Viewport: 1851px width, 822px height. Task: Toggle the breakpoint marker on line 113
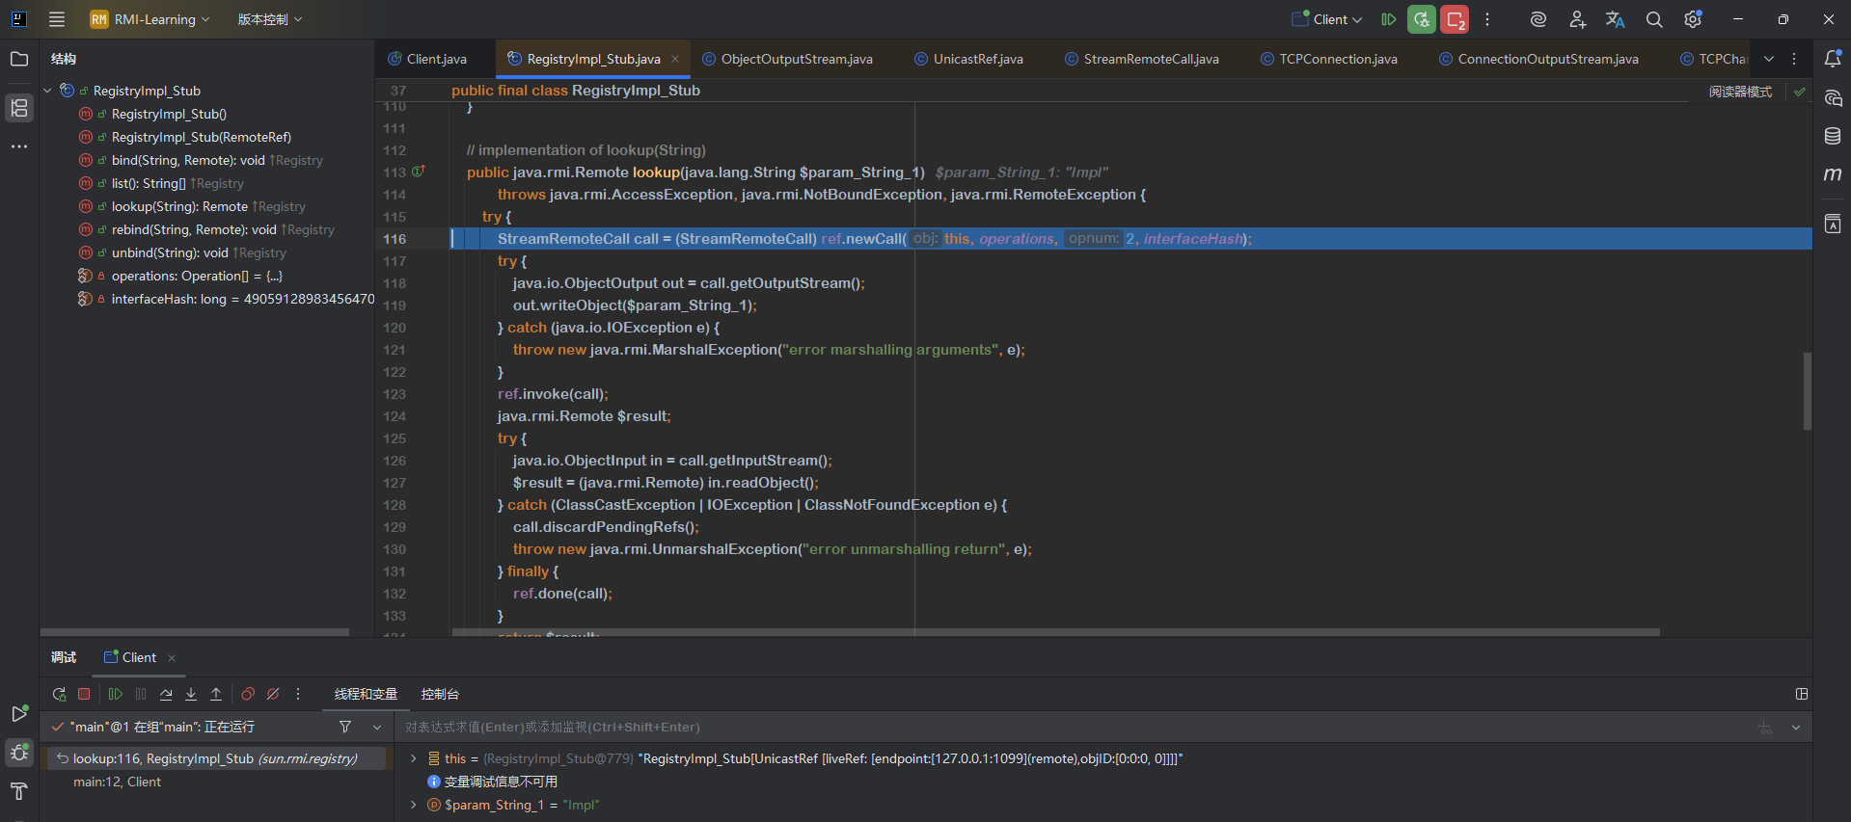pyautogui.click(x=419, y=172)
